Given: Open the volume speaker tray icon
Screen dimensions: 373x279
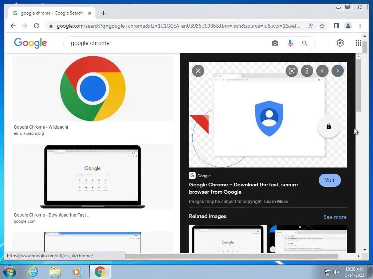Looking at the screenshot, I should pyautogui.click(x=336, y=272).
